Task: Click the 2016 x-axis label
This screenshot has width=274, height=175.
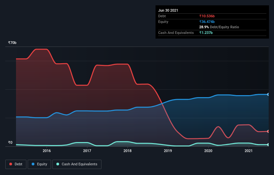Action: tap(47, 151)
